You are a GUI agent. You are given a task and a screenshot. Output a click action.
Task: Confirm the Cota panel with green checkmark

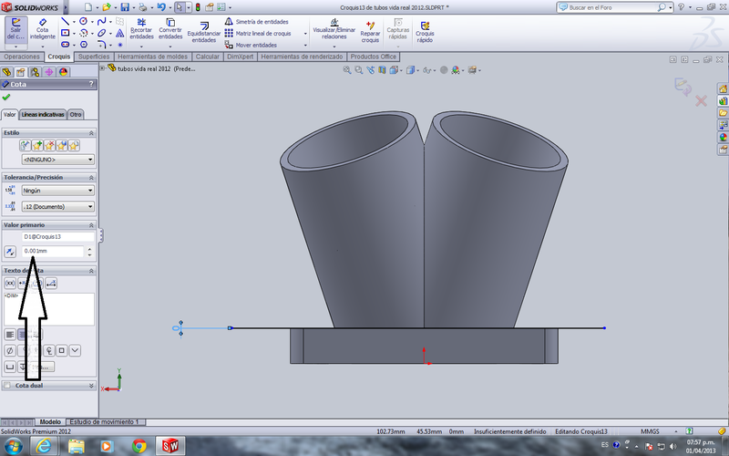click(x=6, y=97)
